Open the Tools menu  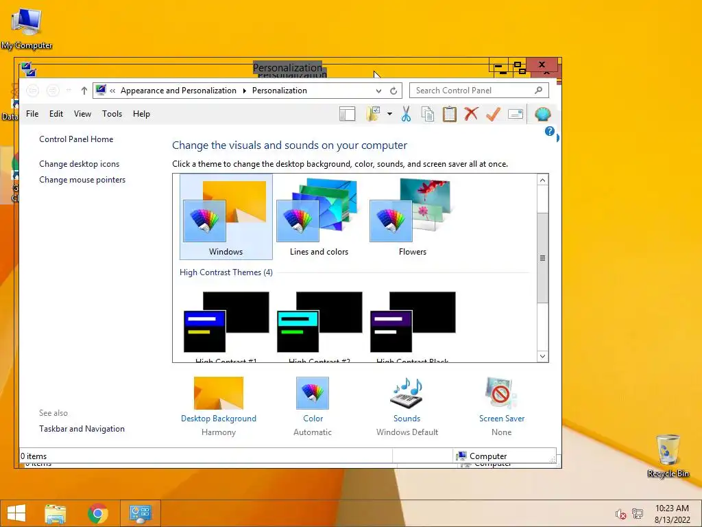112,114
